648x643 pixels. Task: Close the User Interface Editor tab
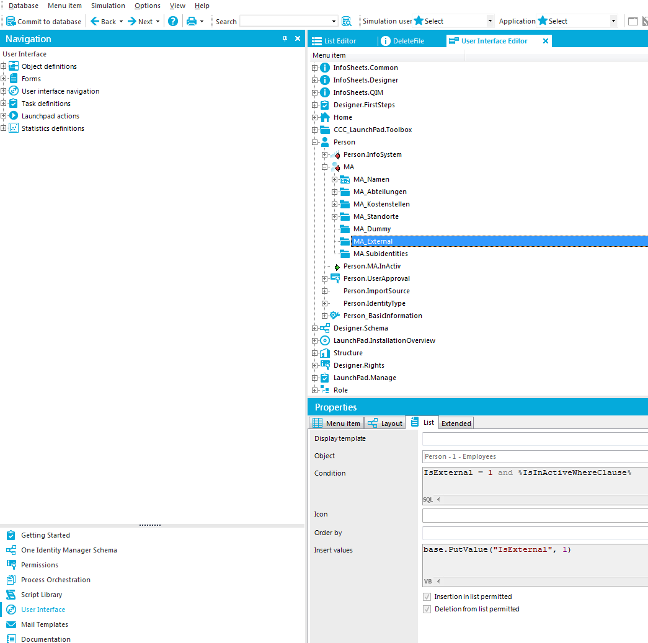pos(546,40)
